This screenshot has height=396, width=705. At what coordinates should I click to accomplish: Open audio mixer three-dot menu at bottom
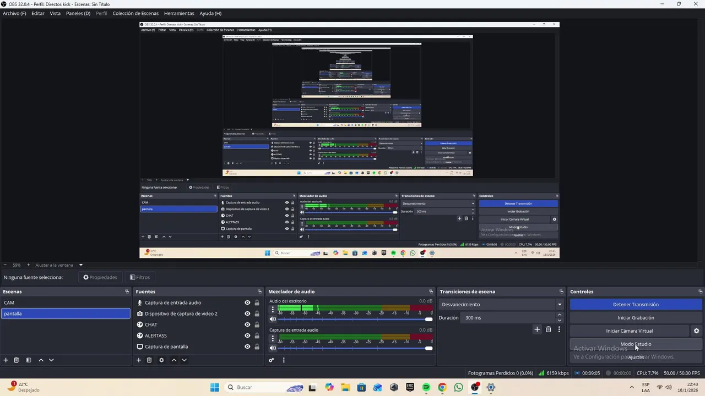284,360
